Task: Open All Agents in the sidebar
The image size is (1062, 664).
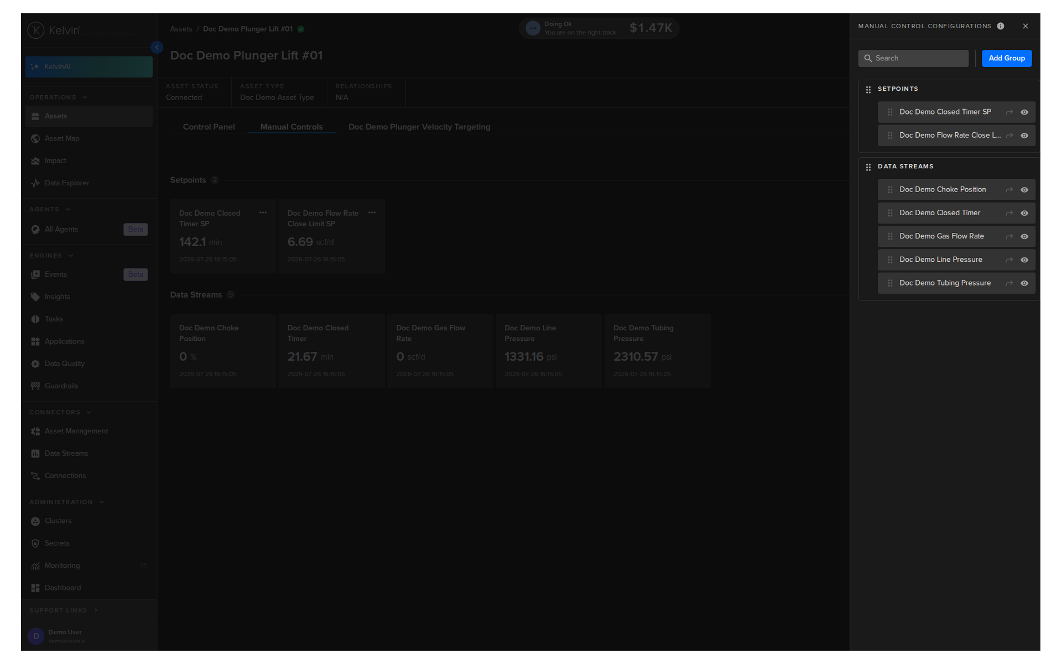Action: [88, 230]
